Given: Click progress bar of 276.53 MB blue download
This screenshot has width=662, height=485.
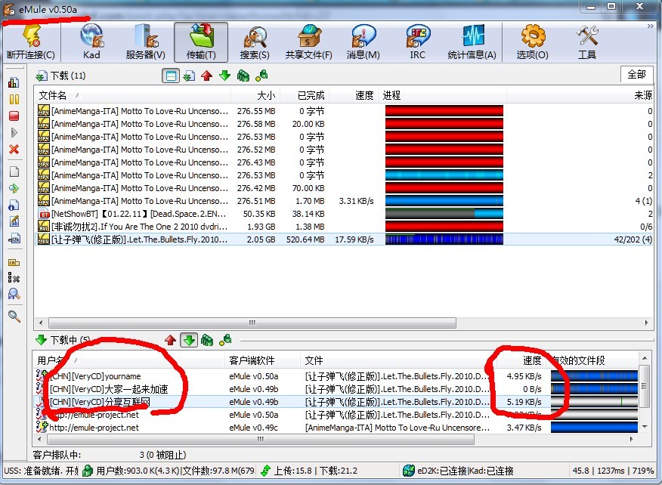Looking at the screenshot, I should point(444,175).
